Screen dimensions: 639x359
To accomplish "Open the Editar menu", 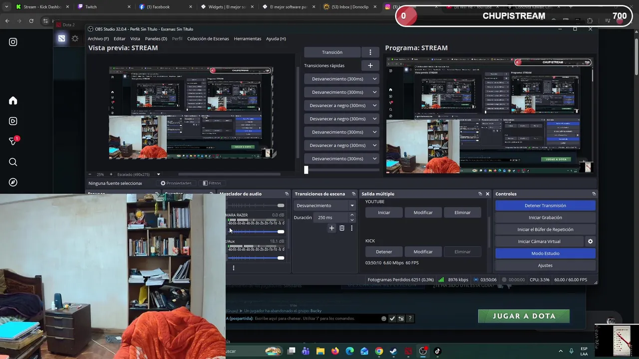I will pos(119,38).
